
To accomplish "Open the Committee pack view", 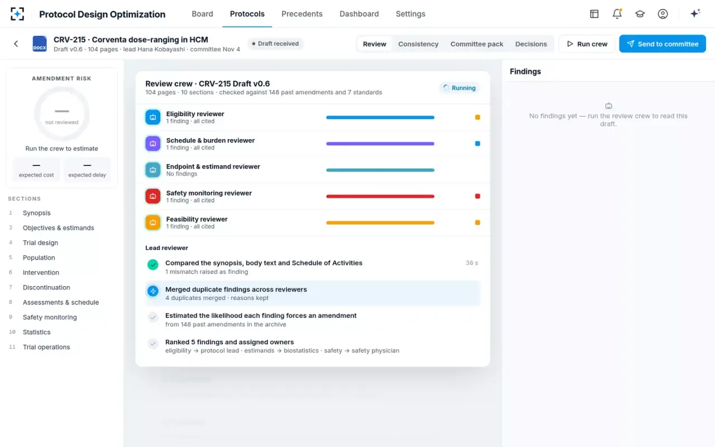I will (x=477, y=44).
